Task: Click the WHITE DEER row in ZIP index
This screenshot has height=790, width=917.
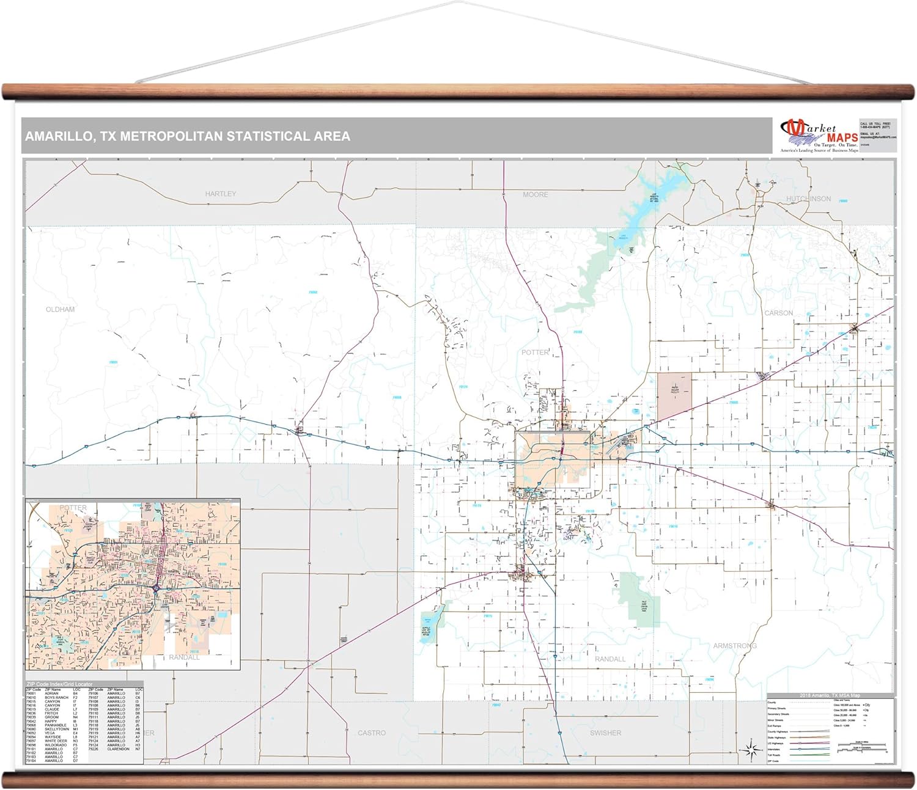Action: [x=52, y=741]
